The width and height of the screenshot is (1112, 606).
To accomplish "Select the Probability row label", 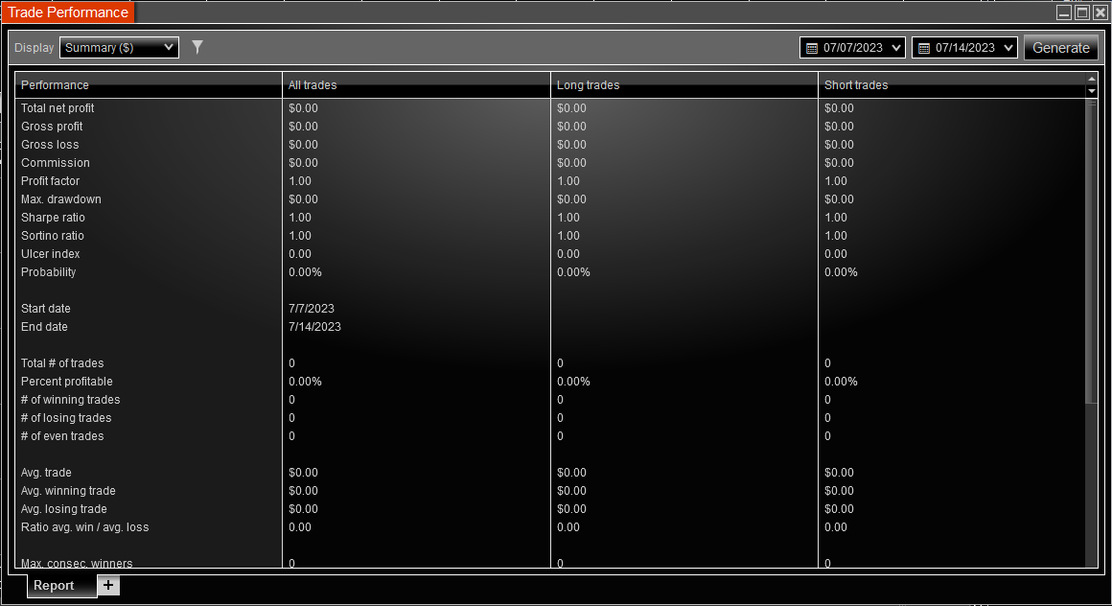I will click(48, 272).
